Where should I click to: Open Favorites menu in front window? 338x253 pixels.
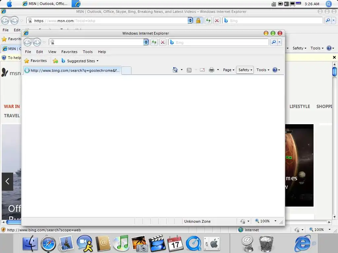(69, 52)
